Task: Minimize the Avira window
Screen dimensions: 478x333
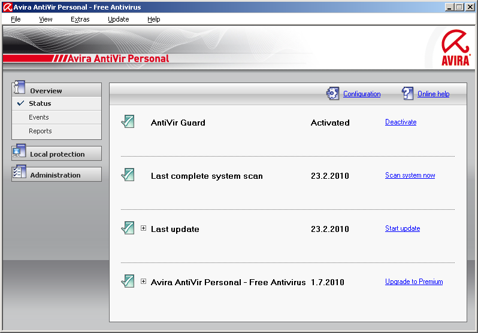Action: 449,7
